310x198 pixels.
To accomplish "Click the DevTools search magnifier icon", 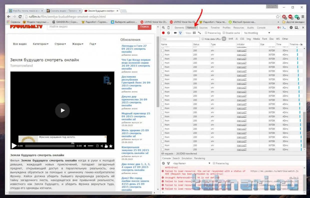I will point(163,28).
